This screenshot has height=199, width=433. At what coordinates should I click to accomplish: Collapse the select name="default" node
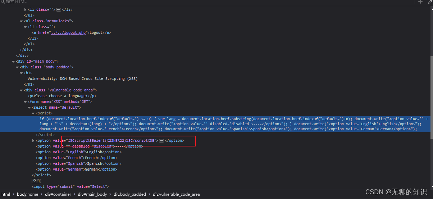click(29, 108)
